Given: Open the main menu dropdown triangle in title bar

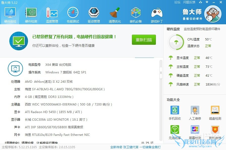Looking at the screenshot, I should click(207, 2).
